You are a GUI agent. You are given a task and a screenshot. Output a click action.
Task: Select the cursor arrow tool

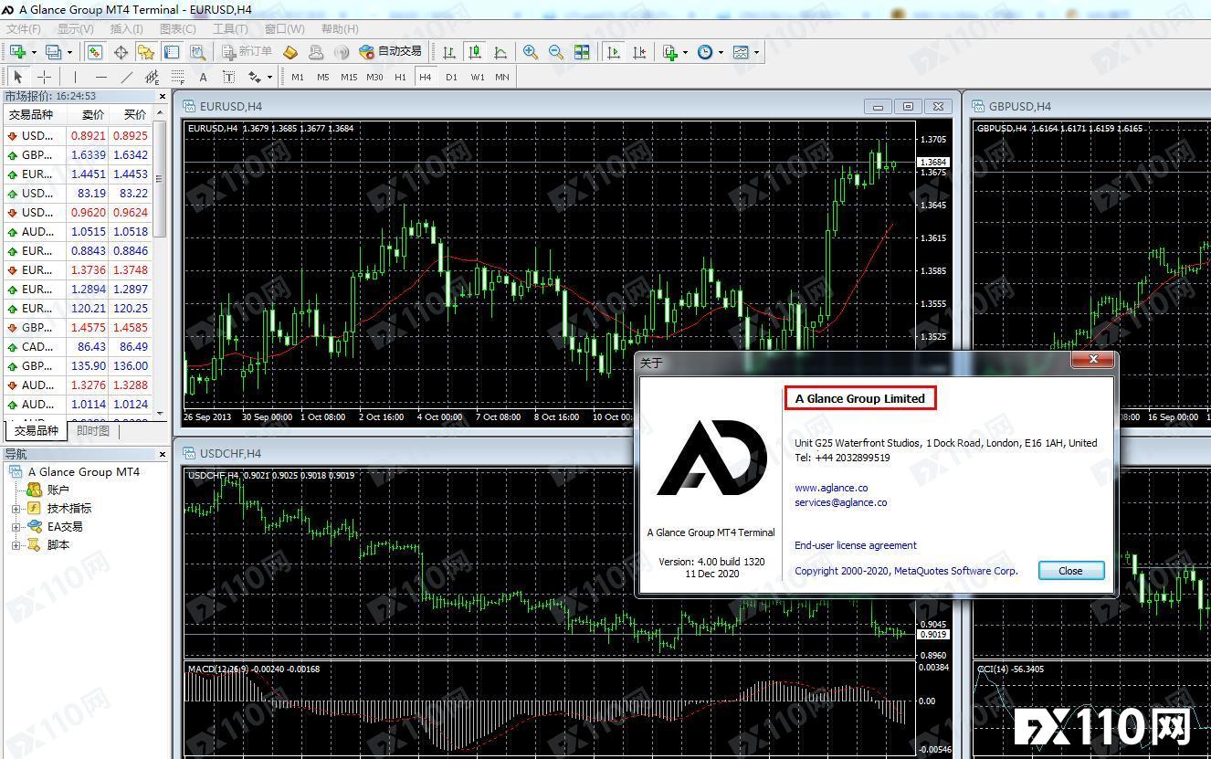(x=18, y=77)
